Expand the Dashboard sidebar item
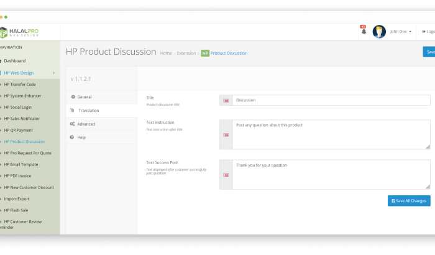This screenshot has width=435, height=255. [x=15, y=61]
